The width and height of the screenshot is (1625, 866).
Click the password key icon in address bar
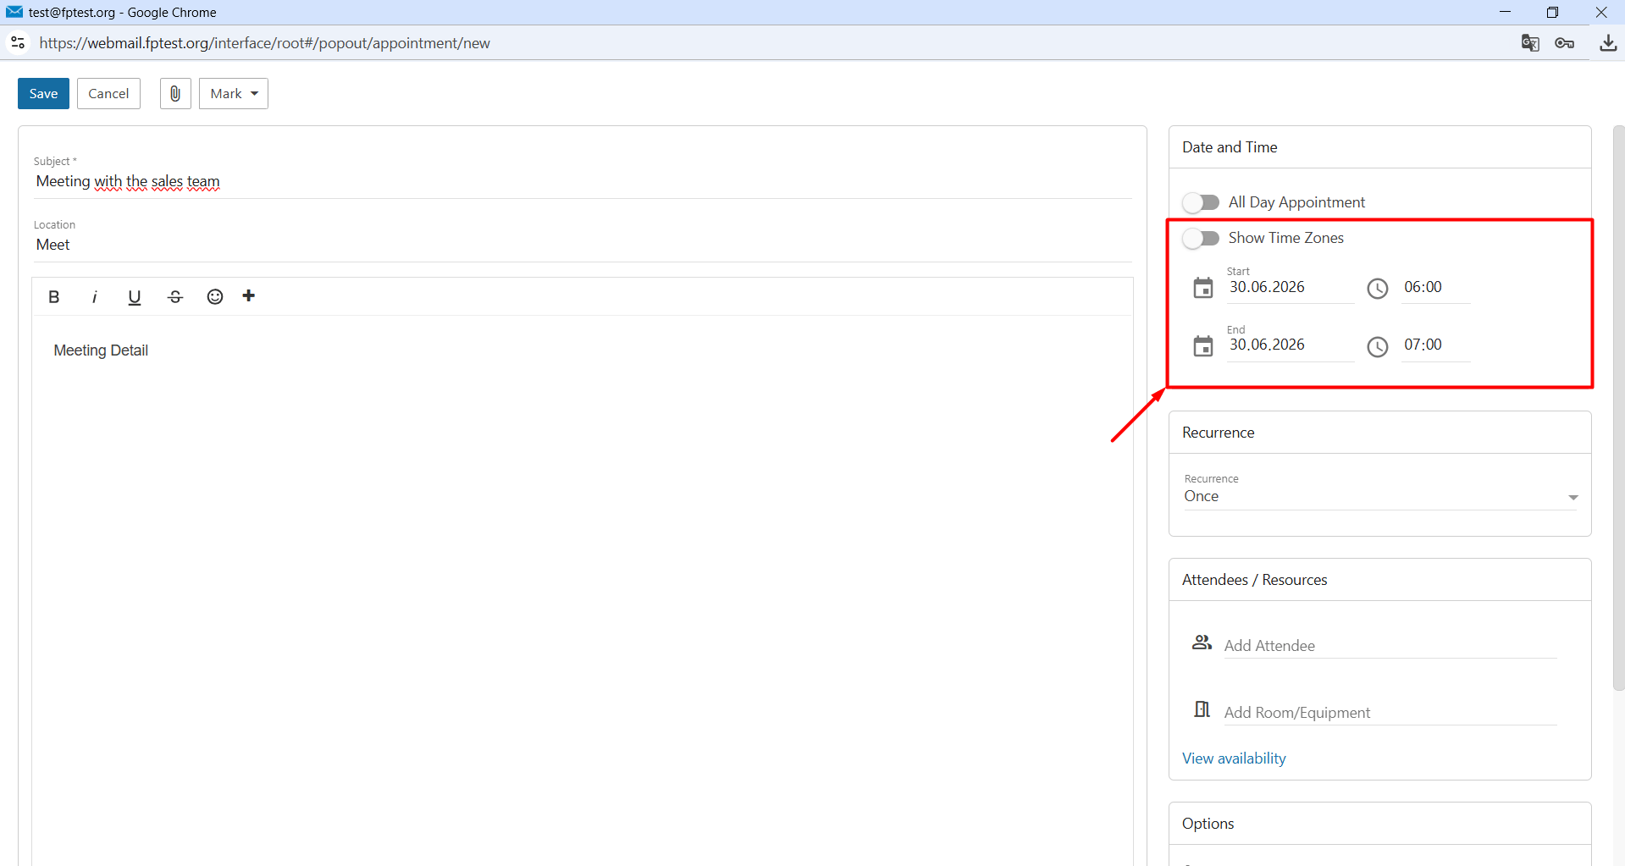coord(1565,43)
